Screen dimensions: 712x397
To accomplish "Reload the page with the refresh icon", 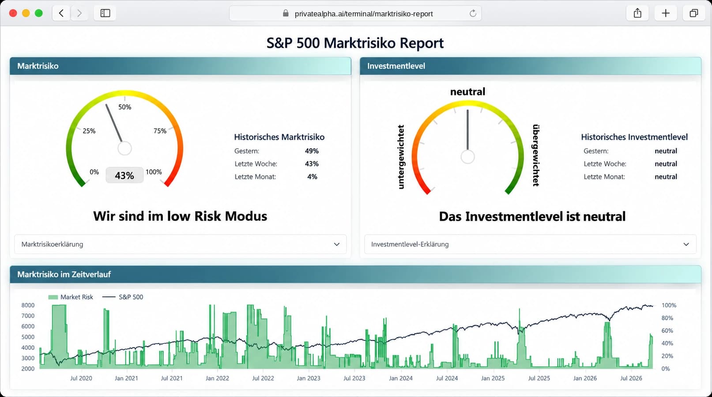I will click(x=473, y=13).
